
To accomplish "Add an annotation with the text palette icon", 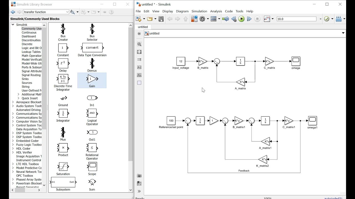I will tap(139, 67).
